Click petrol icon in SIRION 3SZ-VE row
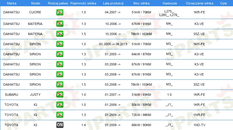 (60, 84)
